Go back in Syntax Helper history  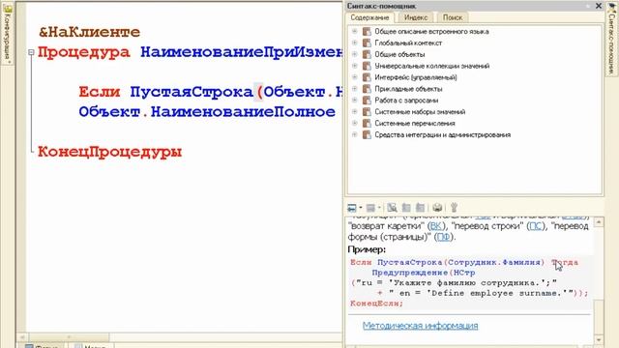(352, 208)
